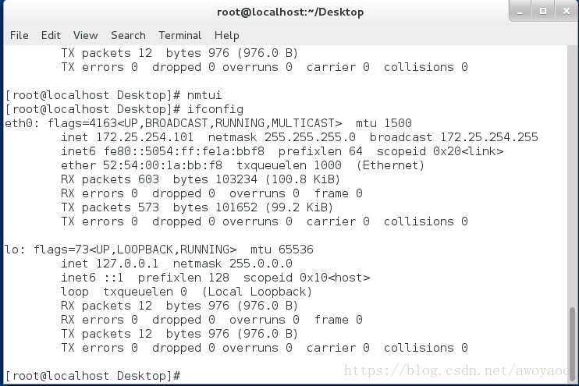Minimize the terminal window
Image resolution: width=579 pixels, height=386 pixels.
[520, 11]
